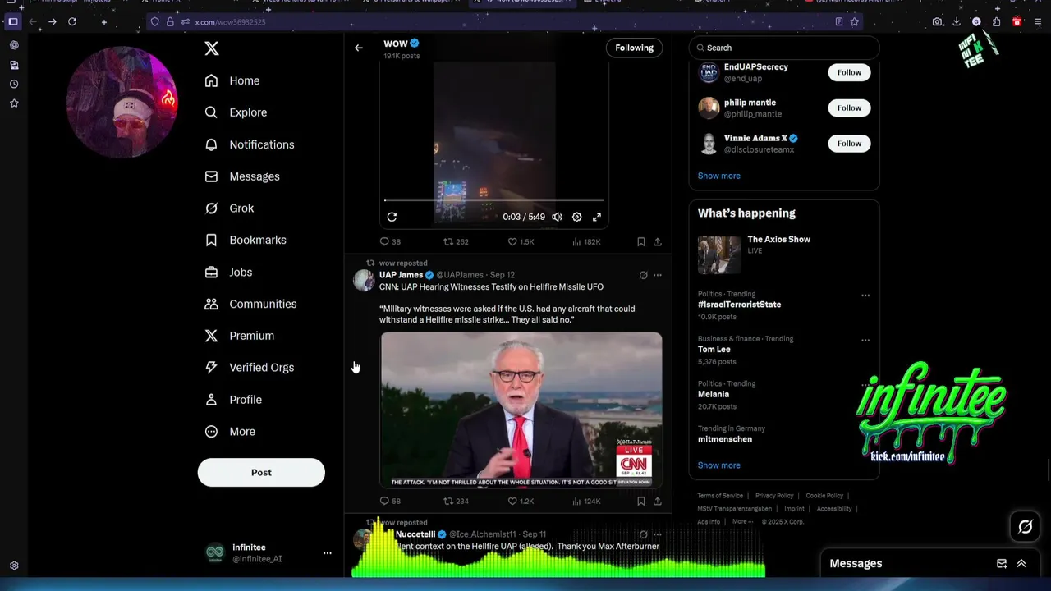Image resolution: width=1051 pixels, height=591 pixels.
Task: View analytics showing 182K views
Action: click(586, 242)
